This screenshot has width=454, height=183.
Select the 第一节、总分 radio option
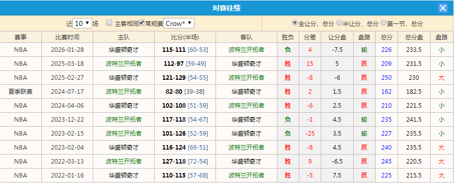[384, 22]
